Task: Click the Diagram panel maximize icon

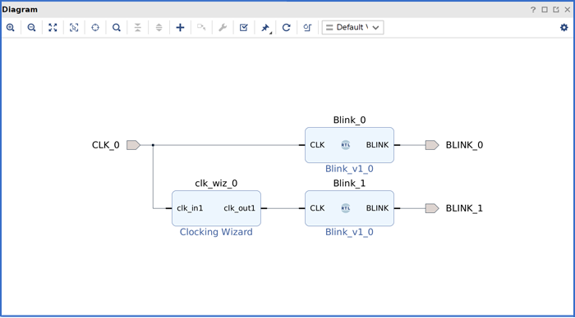Action: tap(545, 10)
